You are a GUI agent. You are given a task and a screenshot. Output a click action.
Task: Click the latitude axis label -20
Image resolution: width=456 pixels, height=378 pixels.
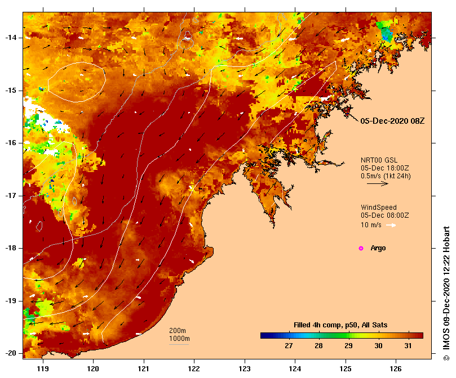tap(11, 353)
